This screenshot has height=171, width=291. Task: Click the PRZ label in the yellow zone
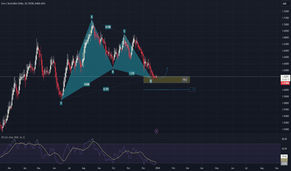coord(185,80)
